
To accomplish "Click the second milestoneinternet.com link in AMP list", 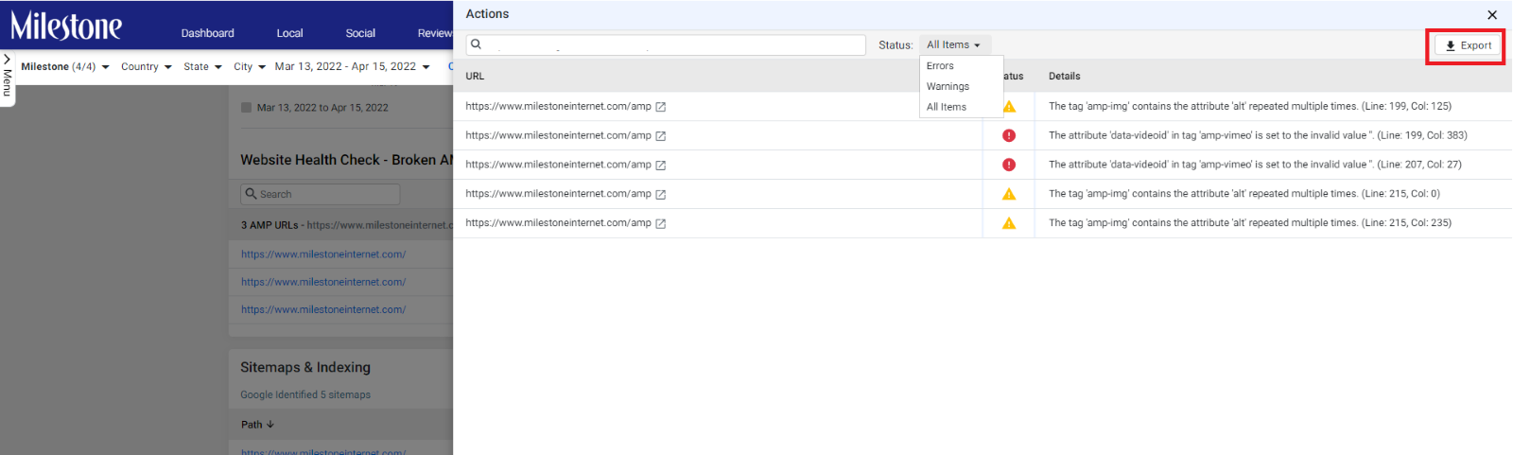I will tap(323, 282).
